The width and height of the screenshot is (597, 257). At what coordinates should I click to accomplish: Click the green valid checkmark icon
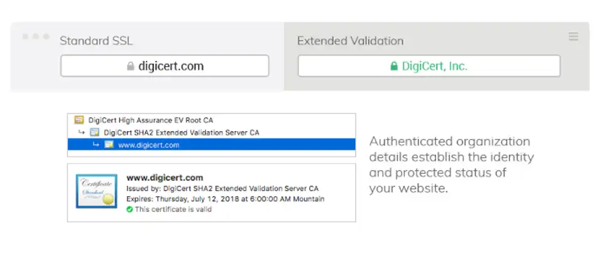pyautogui.click(x=129, y=209)
